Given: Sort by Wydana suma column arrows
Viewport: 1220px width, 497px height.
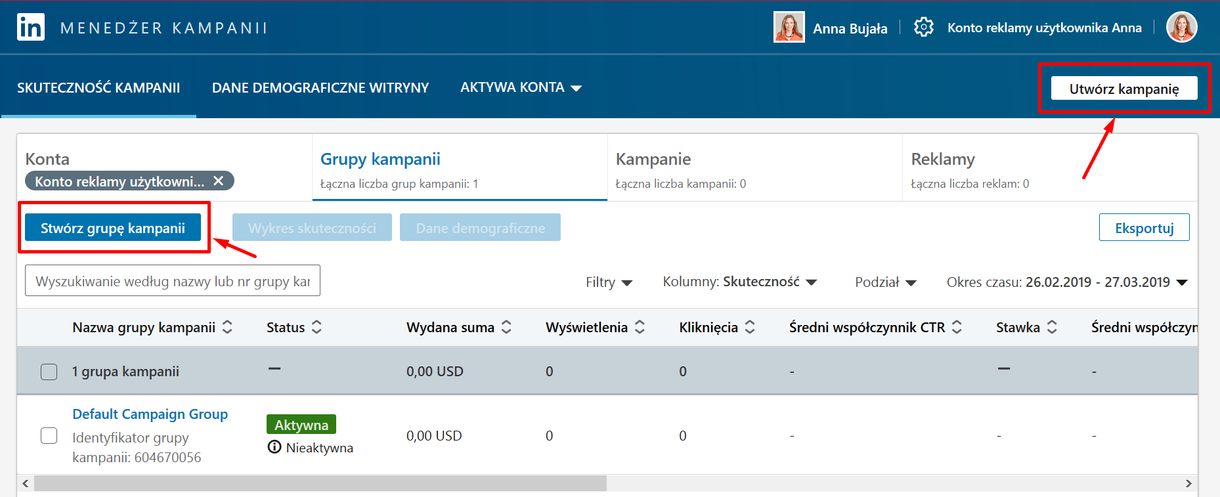Looking at the screenshot, I should click(506, 327).
